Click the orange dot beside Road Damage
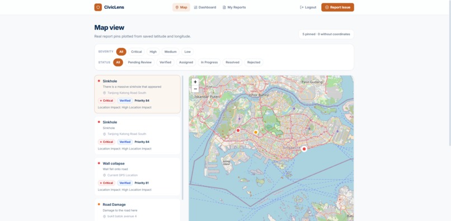This screenshot has height=221, width=451. pyautogui.click(x=99, y=204)
